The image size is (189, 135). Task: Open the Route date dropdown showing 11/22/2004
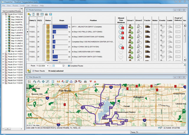[48, 66]
